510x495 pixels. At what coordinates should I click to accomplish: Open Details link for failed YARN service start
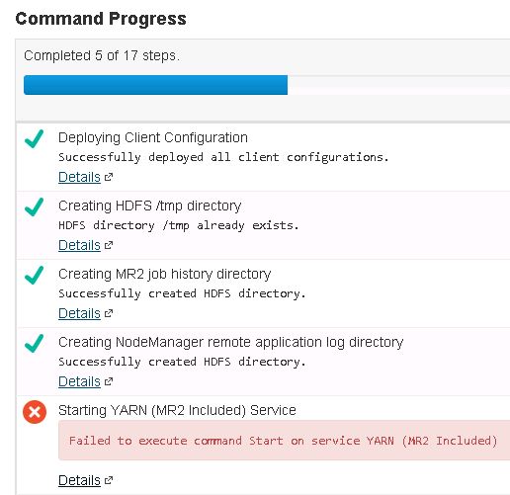coord(79,480)
